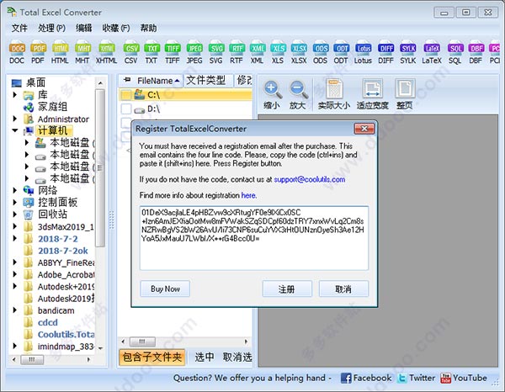Choose the DBF format icon
Screen dimensions: 505x392
[x=476, y=53]
